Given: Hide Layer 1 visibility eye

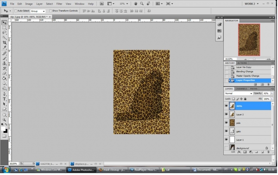Looking at the screenshot, I should coord(226,139).
